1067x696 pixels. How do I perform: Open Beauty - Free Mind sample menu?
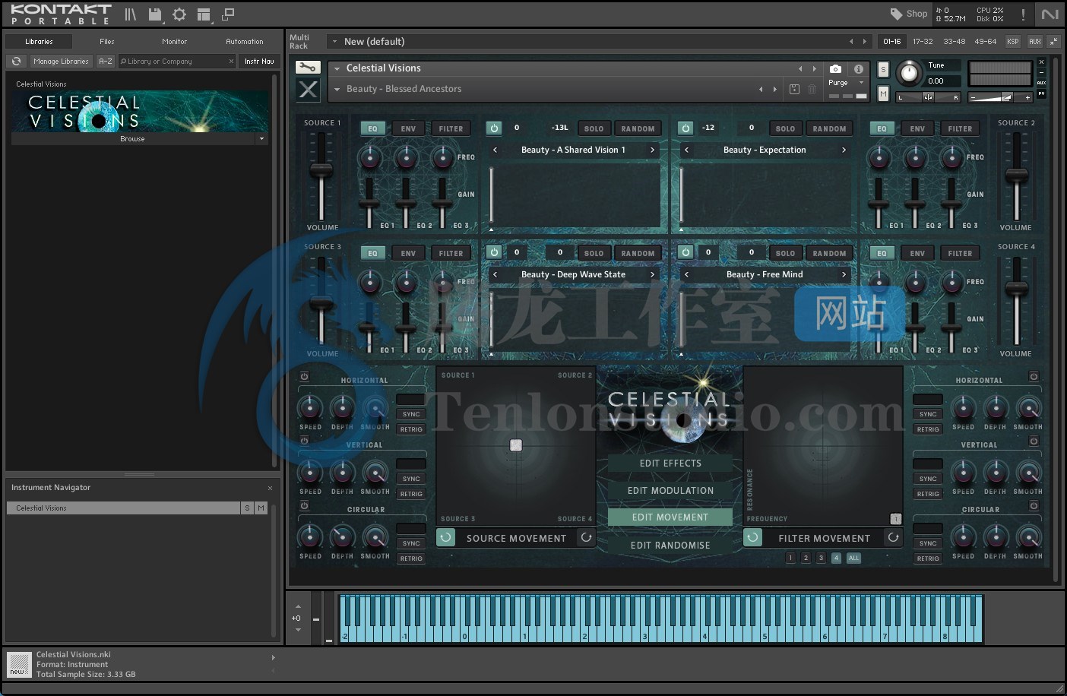point(765,274)
